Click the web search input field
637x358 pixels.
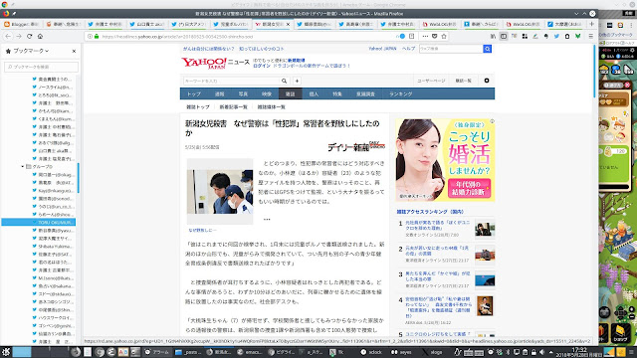coord(451,49)
